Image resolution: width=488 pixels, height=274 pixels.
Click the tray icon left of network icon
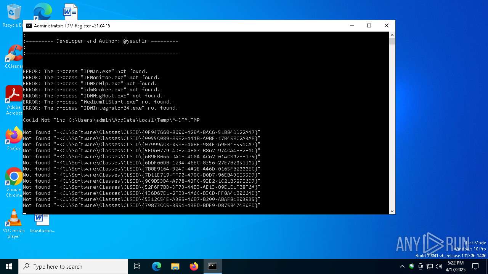(421, 266)
